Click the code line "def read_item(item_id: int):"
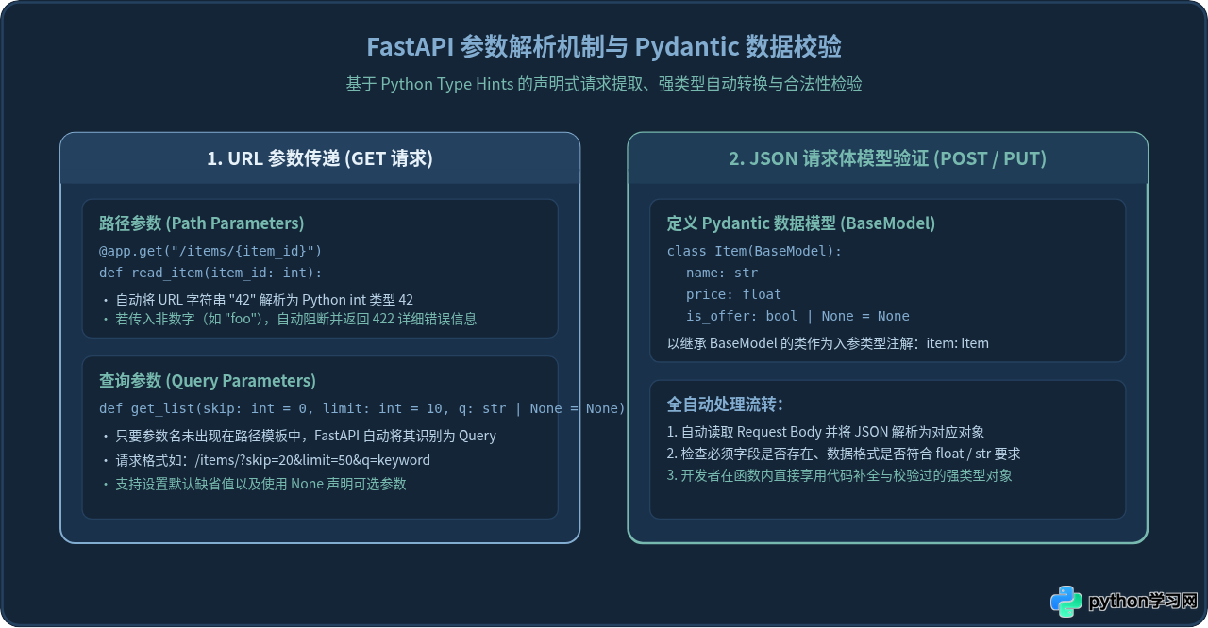Image resolution: width=1208 pixels, height=628 pixels. click(x=210, y=273)
